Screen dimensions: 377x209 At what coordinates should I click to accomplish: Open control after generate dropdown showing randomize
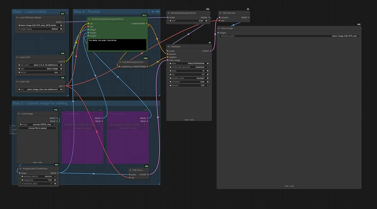(189, 67)
